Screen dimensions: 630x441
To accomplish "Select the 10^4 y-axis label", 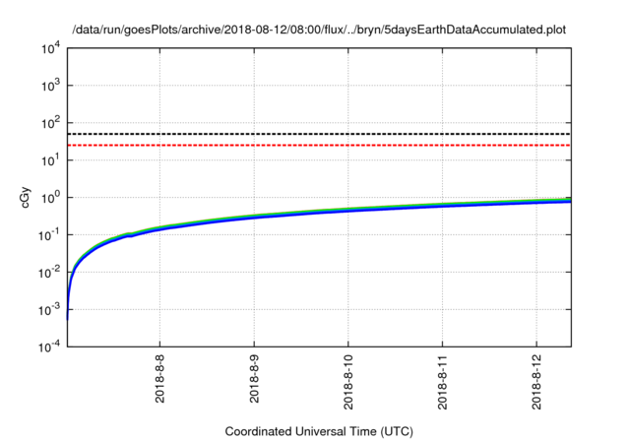I will point(51,49).
